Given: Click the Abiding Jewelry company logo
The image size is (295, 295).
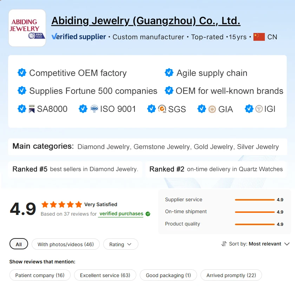Looking at the screenshot, I should point(27,28).
